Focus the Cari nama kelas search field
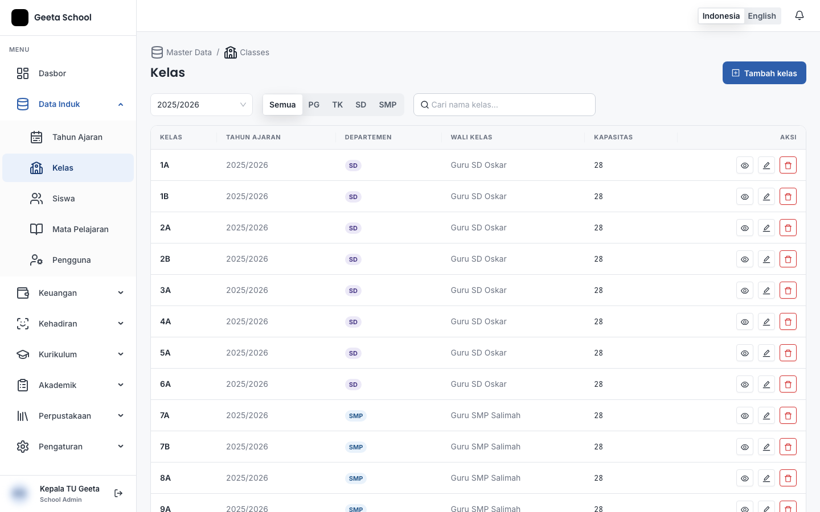Screen dimensions: 820x512 point(505,105)
